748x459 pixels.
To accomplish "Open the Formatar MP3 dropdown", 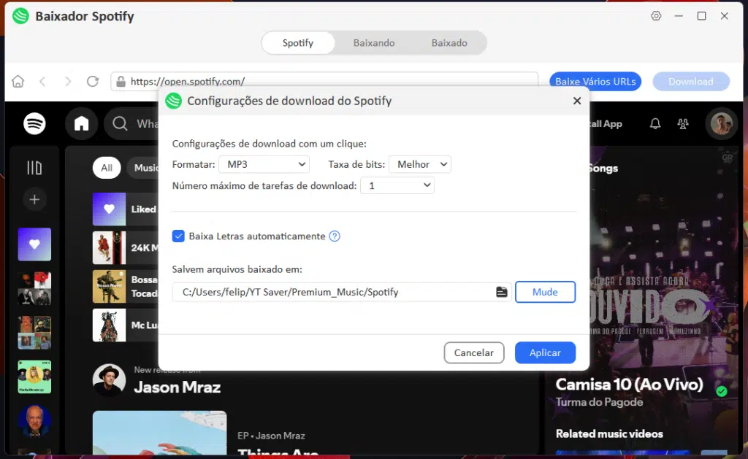I will coord(264,164).
